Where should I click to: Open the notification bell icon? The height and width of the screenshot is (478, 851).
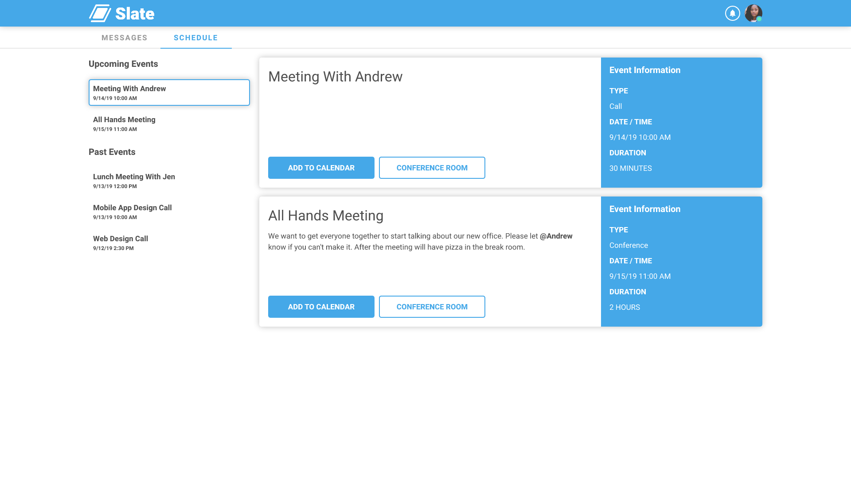[x=732, y=13]
